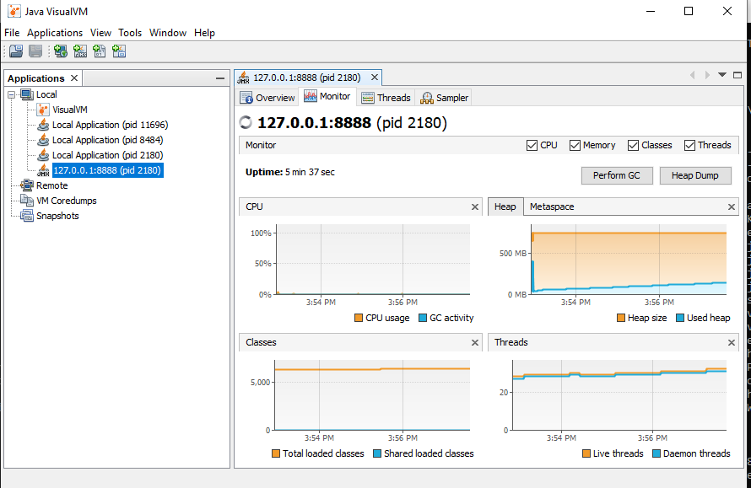Click the Save Snapshot toolbar icon
Viewport: 751px width, 488px height.
pos(35,51)
